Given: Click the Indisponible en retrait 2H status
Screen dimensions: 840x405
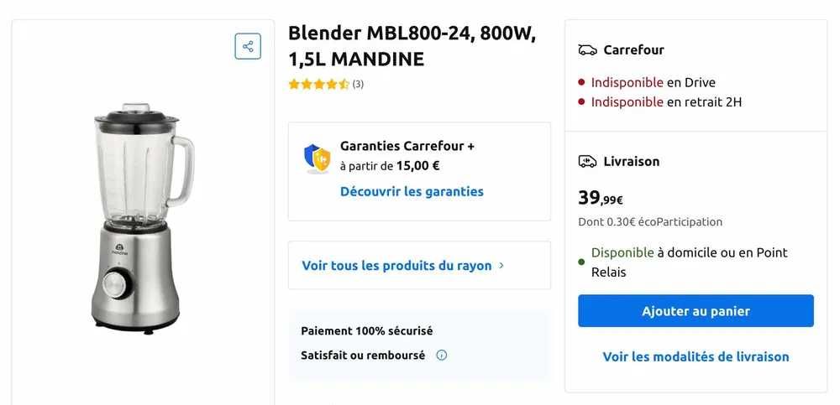Looking at the screenshot, I should [x=665, y=101].
